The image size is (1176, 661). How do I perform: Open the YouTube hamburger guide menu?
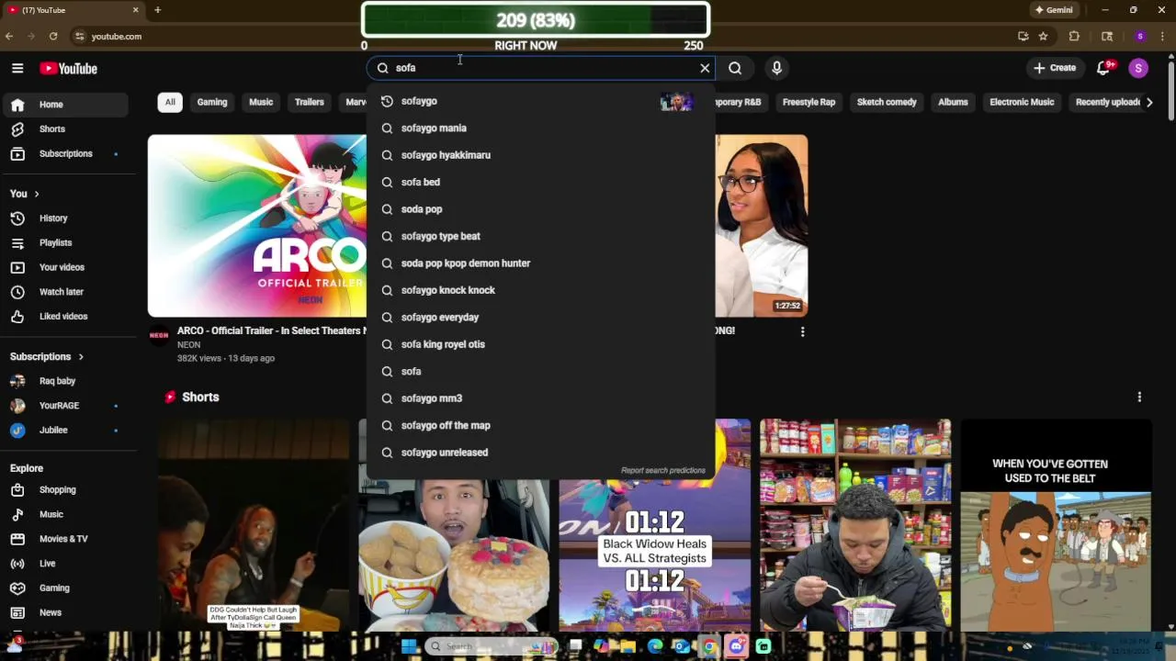point(17,68)
